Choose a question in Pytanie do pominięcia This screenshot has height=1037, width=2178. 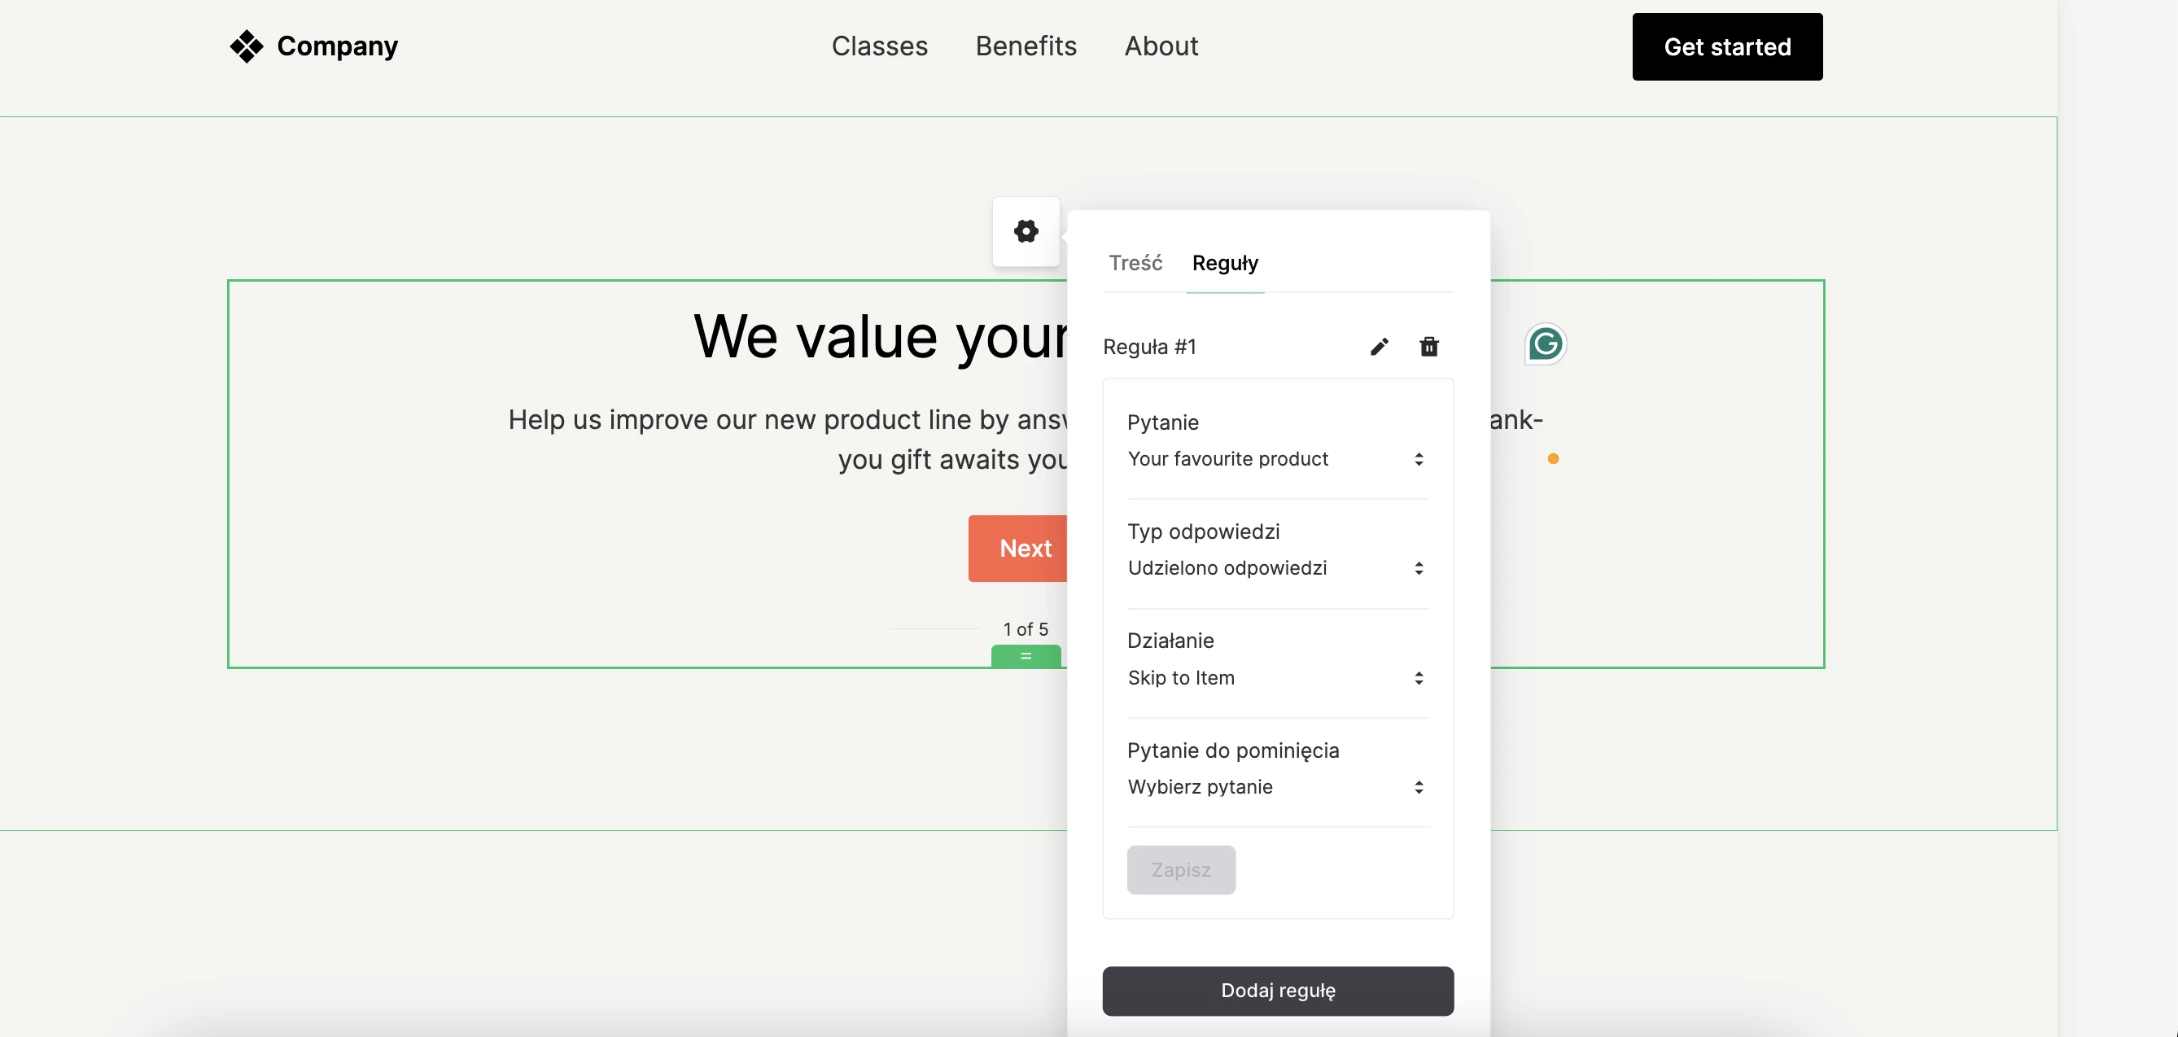coord(1277,787)
